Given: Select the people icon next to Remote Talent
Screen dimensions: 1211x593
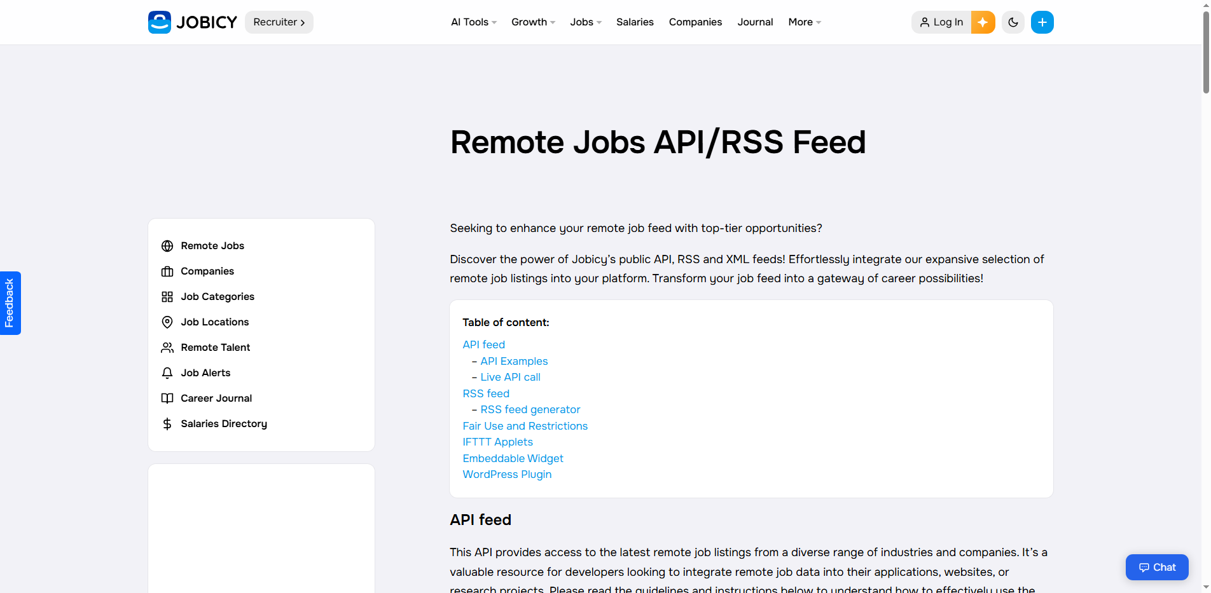Looking at the screenshot, I should pyautogui.click(x=167, y=347).
